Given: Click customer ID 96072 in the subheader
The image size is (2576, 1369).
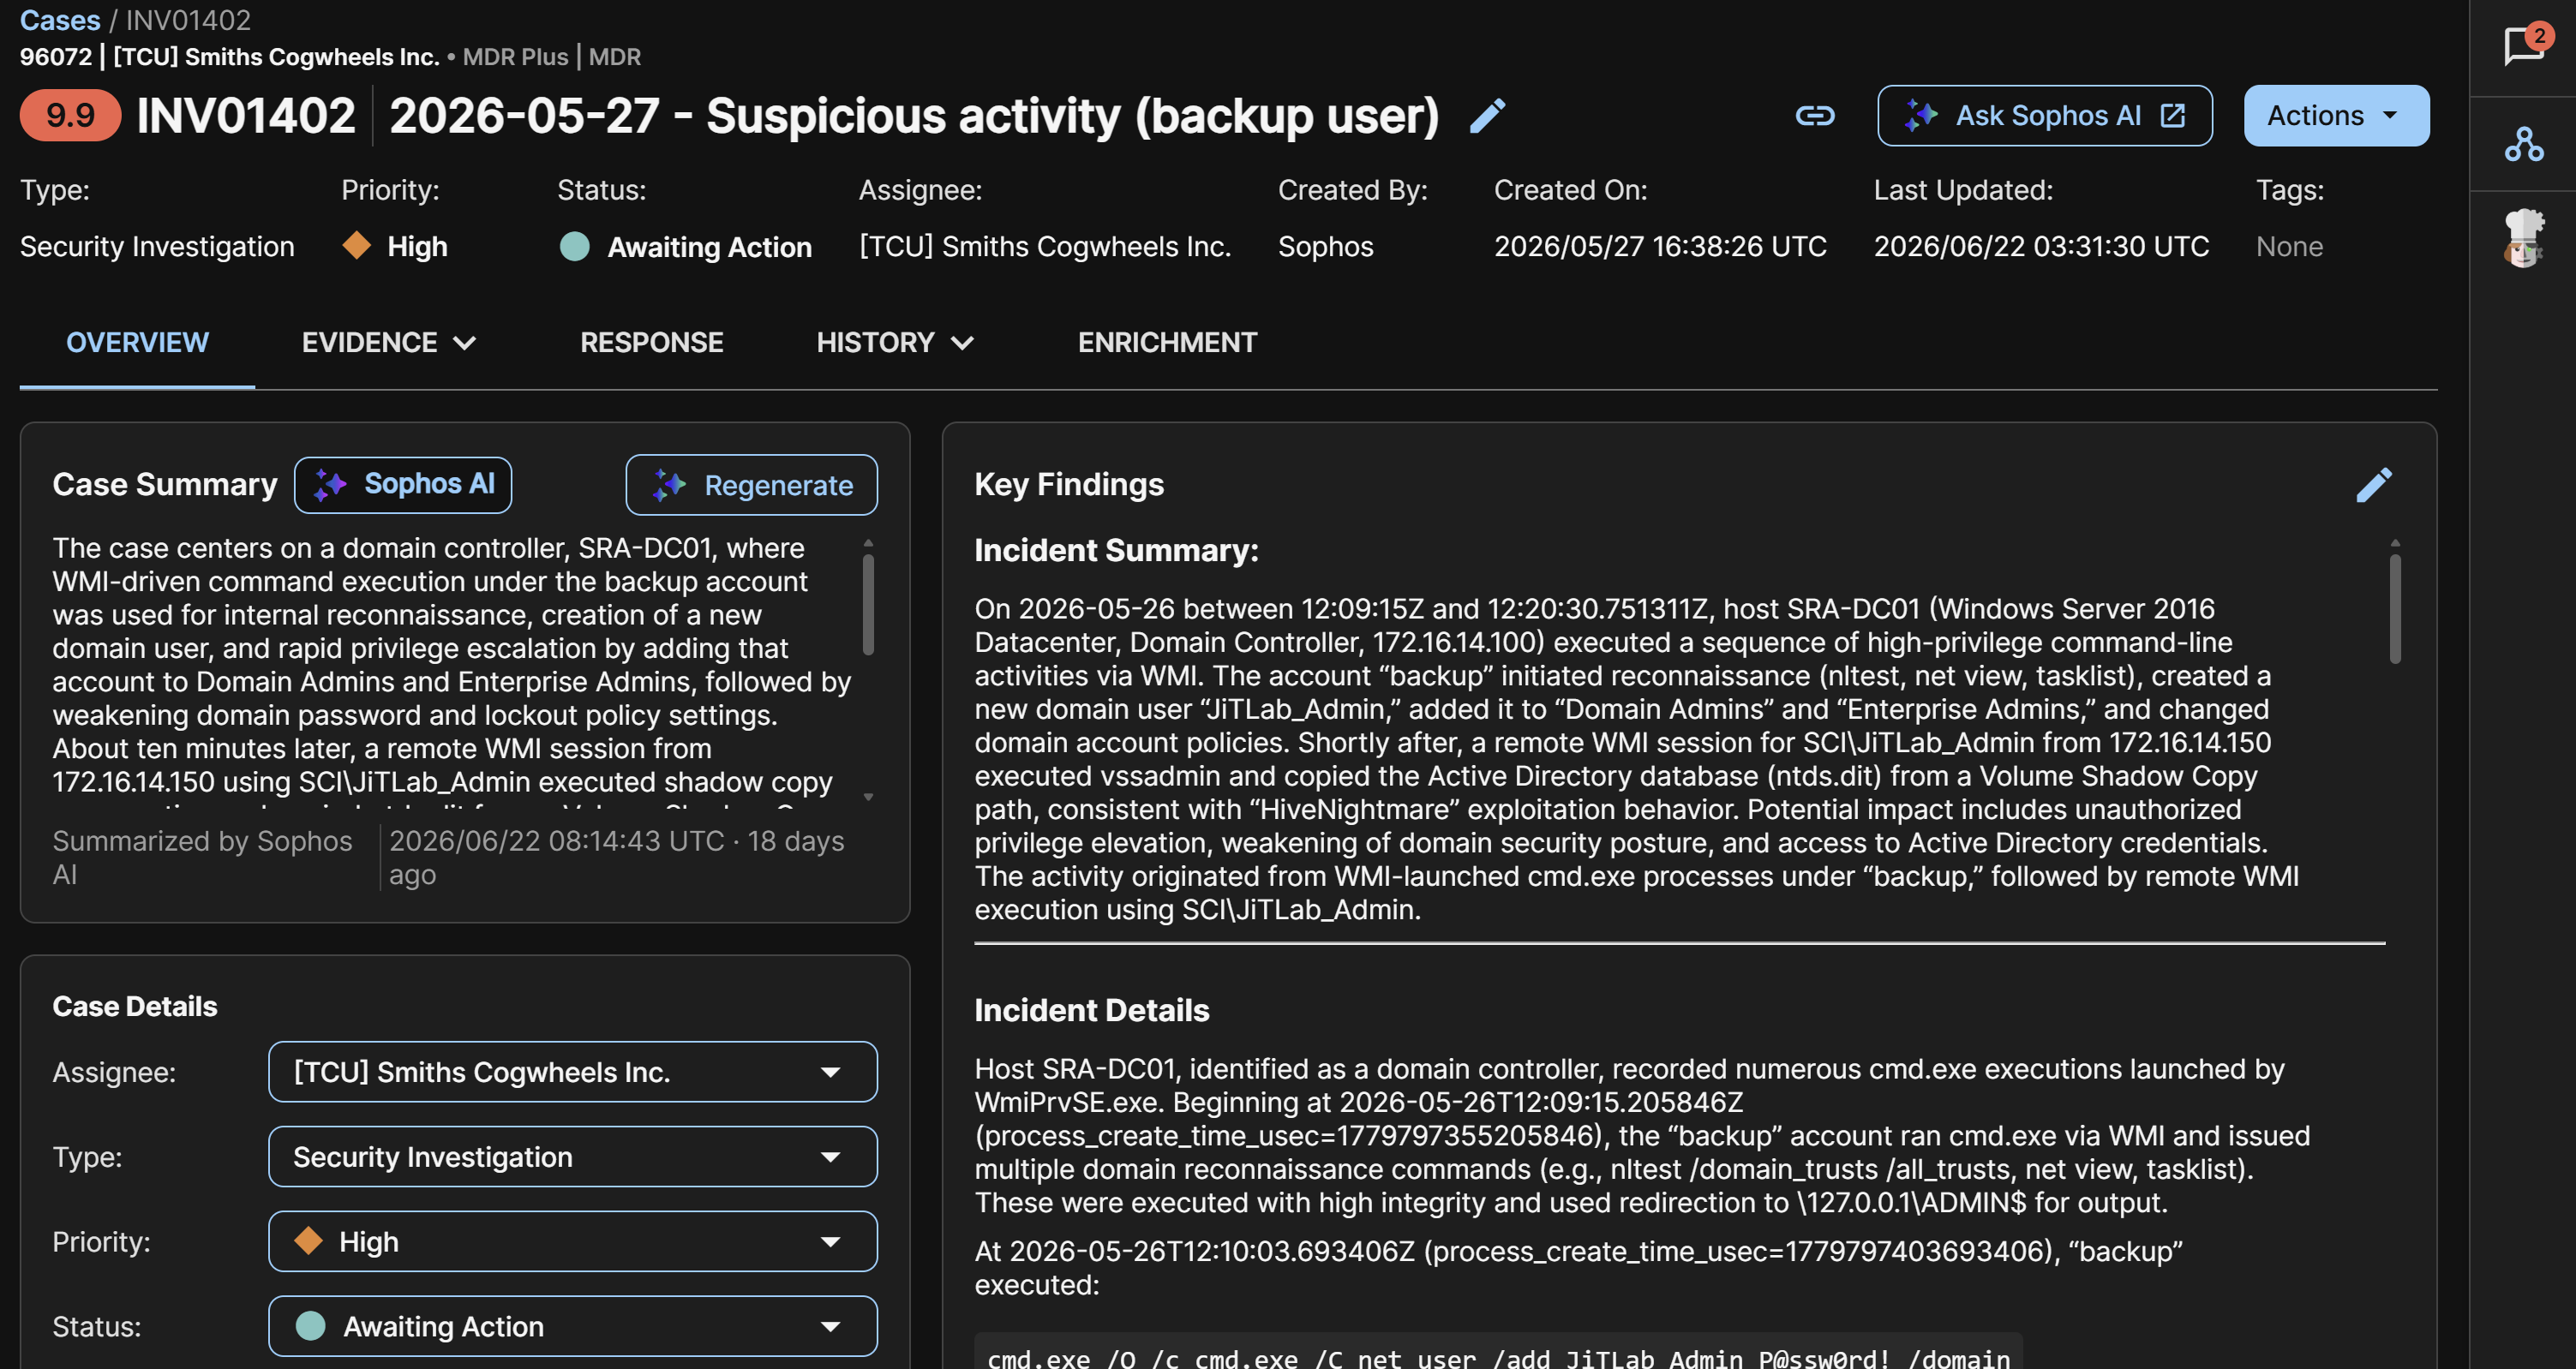Looking at the screenshot, I should tap(56, 57).
